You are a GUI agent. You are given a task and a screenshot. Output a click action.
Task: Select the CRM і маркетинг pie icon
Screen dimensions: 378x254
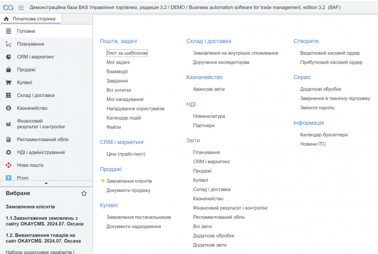tap(8, 57)
